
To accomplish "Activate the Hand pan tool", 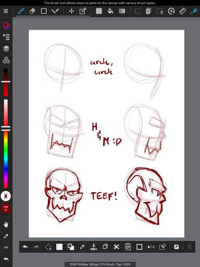I will coord(6,224).
